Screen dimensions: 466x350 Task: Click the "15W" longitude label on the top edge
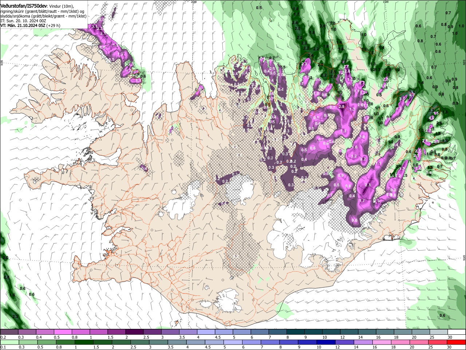(x=386, y=2)
